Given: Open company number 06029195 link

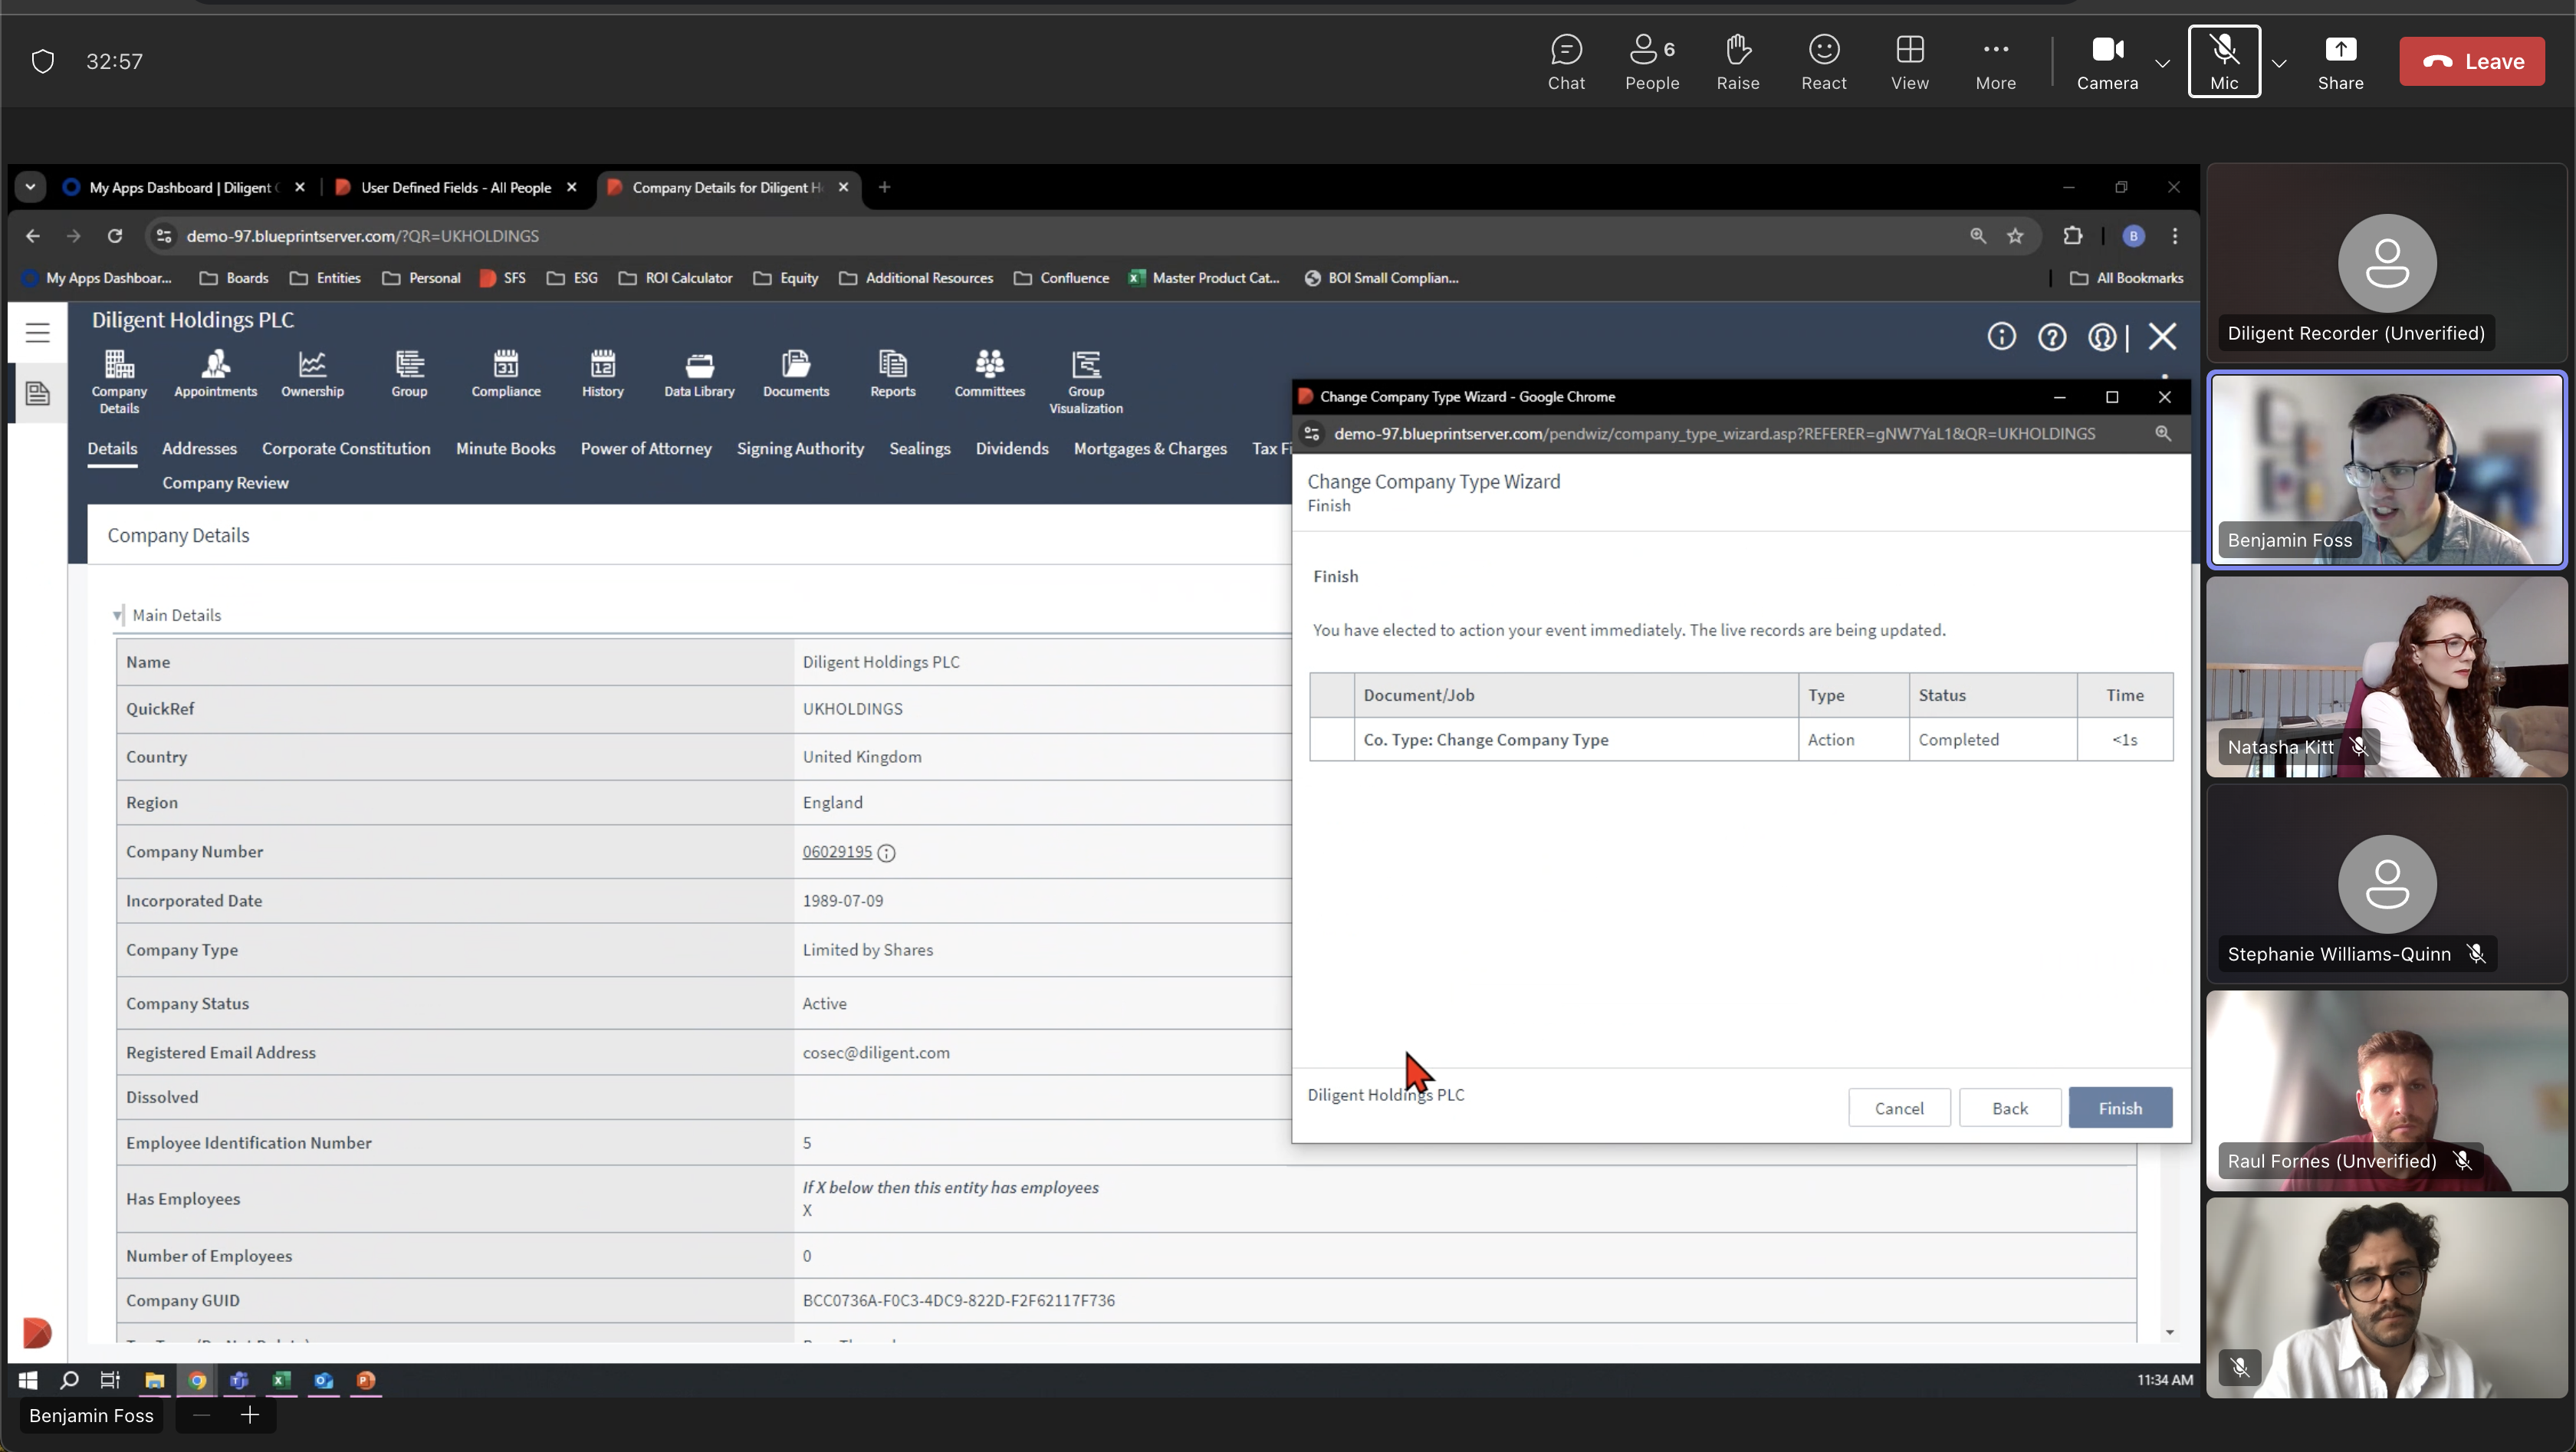Looking at the screenshot, I should click(x=837, y=852).
